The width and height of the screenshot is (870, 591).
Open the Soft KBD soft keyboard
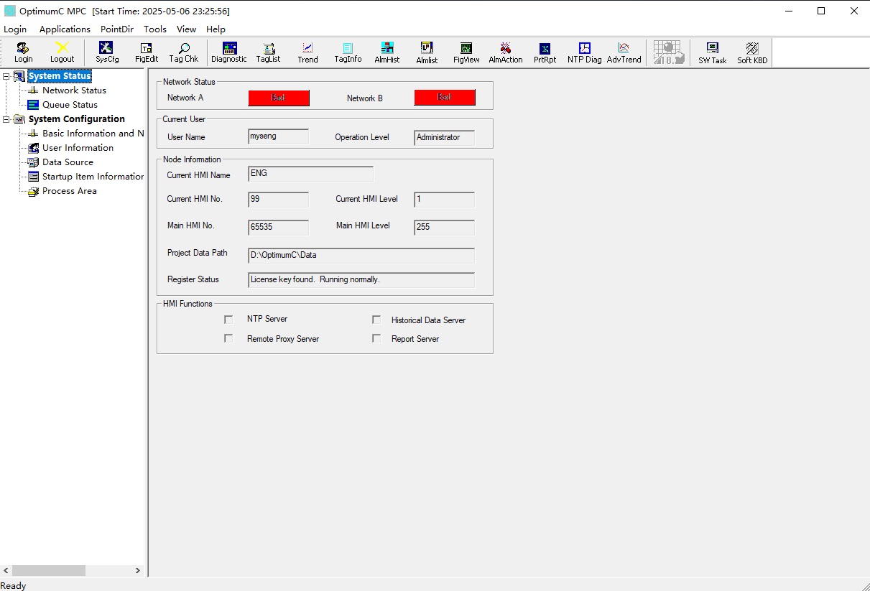point(752,52)
